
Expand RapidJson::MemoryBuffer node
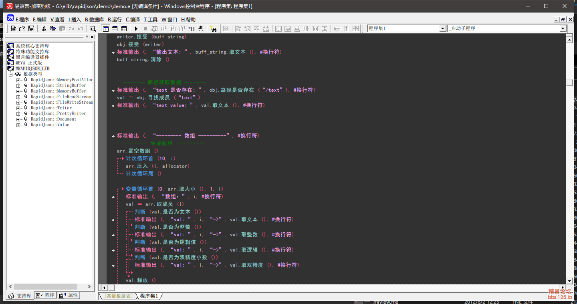[18, 91]
